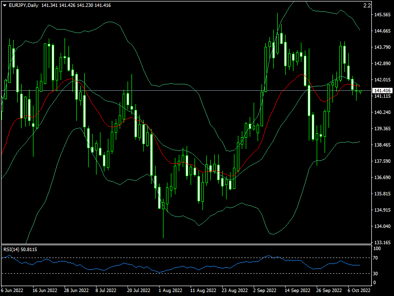
Task: Click the 2 Sep 2022 date label
Action: pyautogui.click(x=264, y=291)
